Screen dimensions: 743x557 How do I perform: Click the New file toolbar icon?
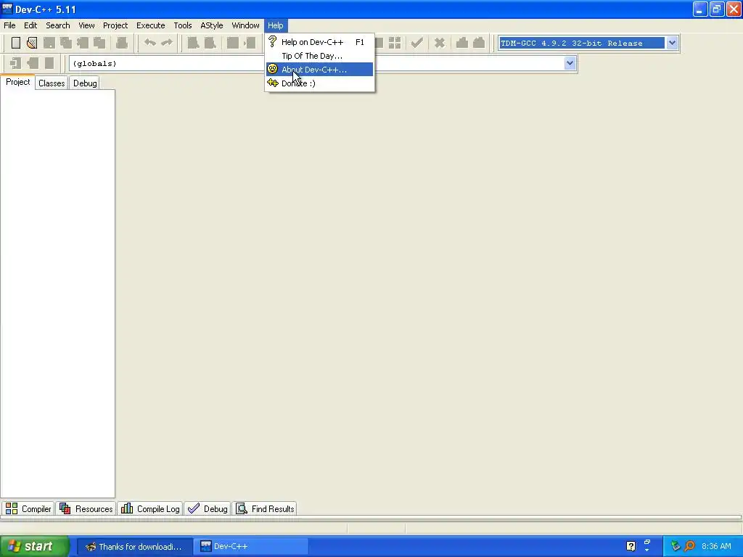point(16,43)
